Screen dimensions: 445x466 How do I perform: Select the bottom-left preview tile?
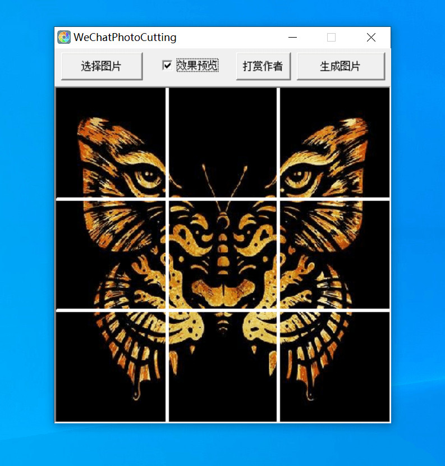[x=111, y=367]
